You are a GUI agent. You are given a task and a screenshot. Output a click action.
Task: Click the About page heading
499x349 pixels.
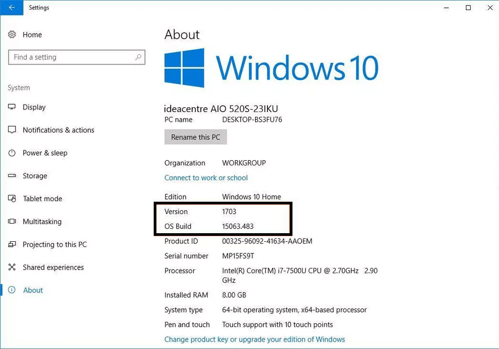coord(182,34)
